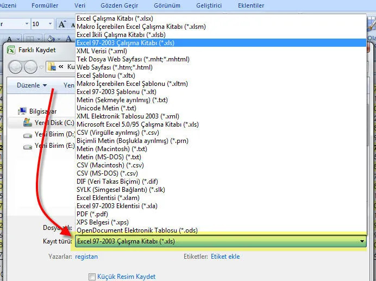Open the Düzenle dropdown menu
Image resolution: width=376 pixels, height=281 pixels.
(32, 85)
